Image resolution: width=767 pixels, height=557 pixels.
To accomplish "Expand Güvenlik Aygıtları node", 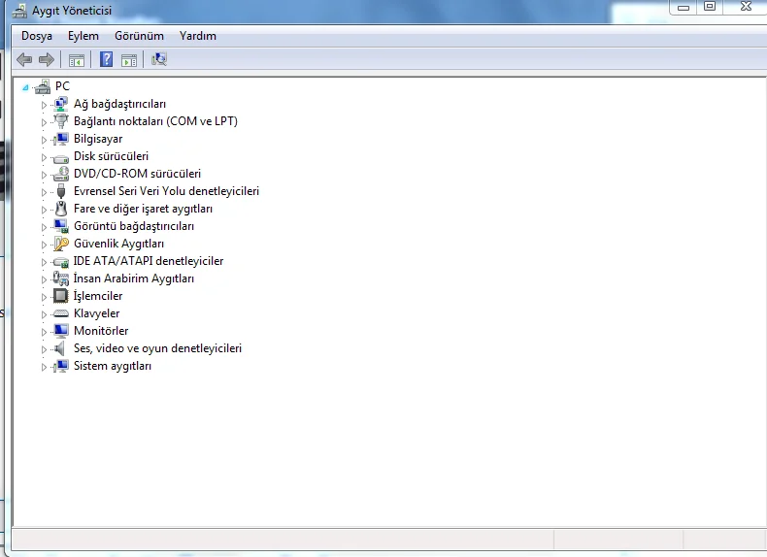I will [x=44, y=245].
